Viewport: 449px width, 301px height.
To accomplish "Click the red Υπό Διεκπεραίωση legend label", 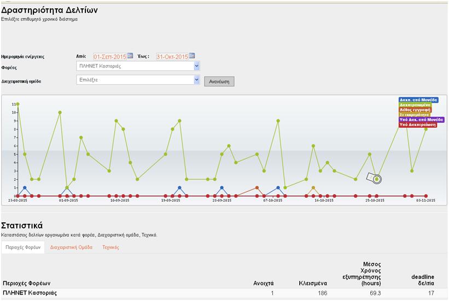I will click(418, 125).
